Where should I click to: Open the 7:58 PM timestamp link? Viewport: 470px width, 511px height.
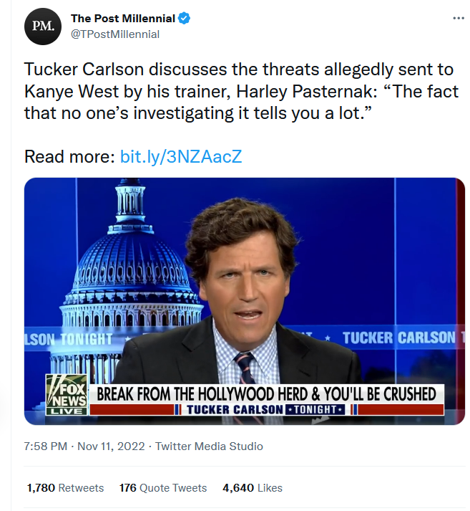point(46,446)
